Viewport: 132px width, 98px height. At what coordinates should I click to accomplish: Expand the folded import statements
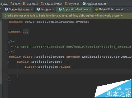[x=8, y=32]
